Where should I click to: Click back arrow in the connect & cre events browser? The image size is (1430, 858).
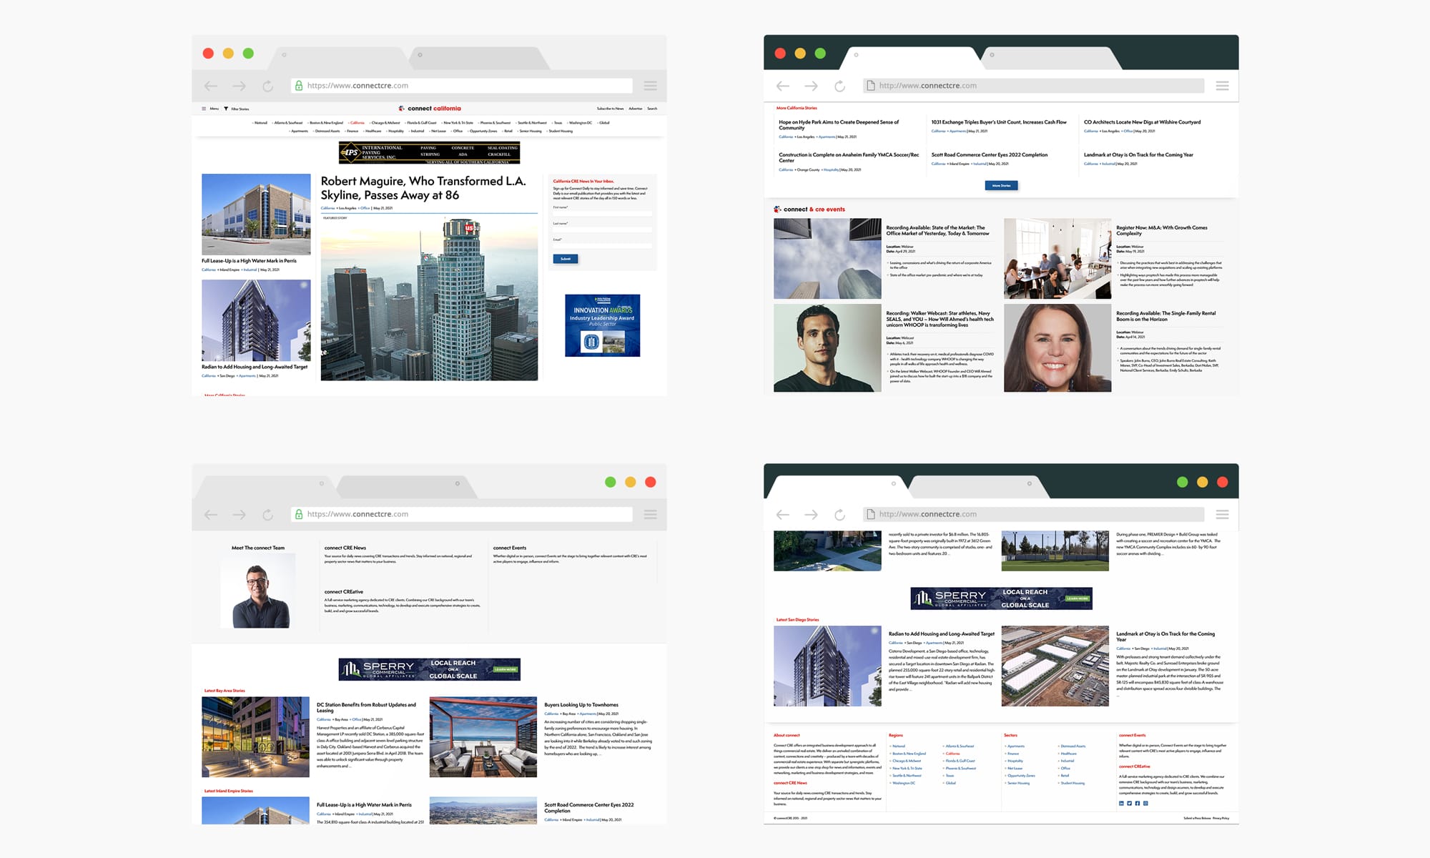tap(783, 86)
